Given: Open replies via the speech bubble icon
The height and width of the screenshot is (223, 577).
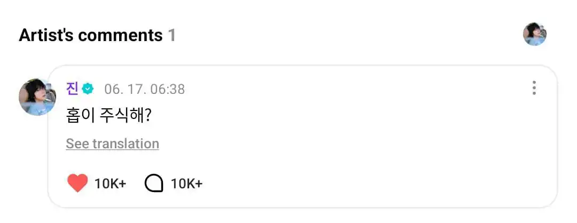Looking at the screenshot, I should click(x=154, y=184).
